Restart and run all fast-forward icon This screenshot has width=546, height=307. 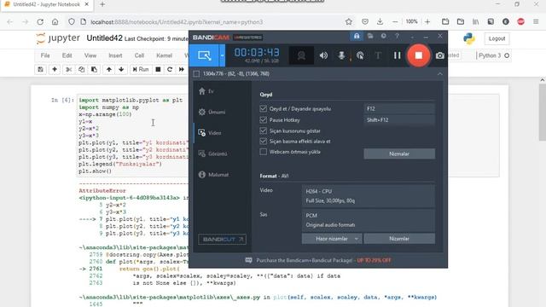[x=182, y=69]
